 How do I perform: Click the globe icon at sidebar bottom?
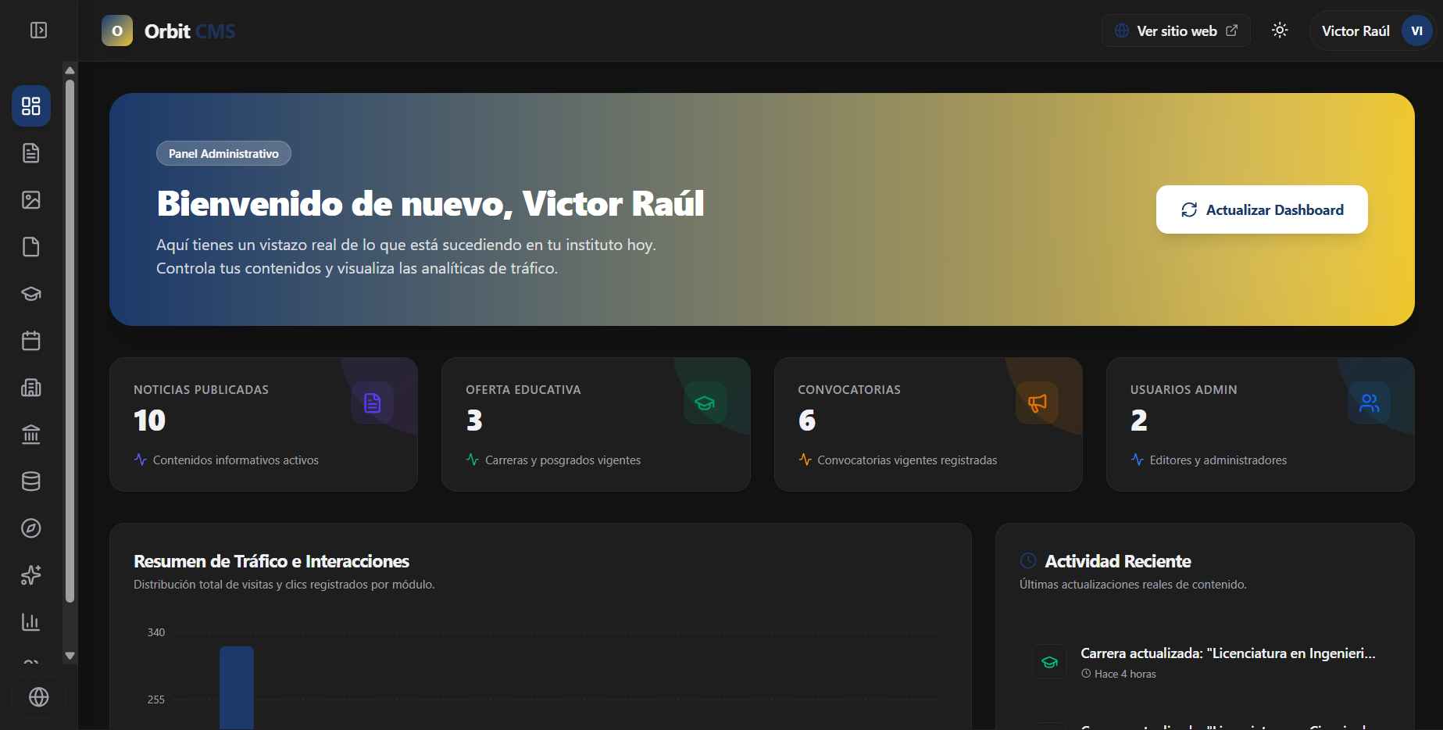pyautogui.click(x=39, y=697)
